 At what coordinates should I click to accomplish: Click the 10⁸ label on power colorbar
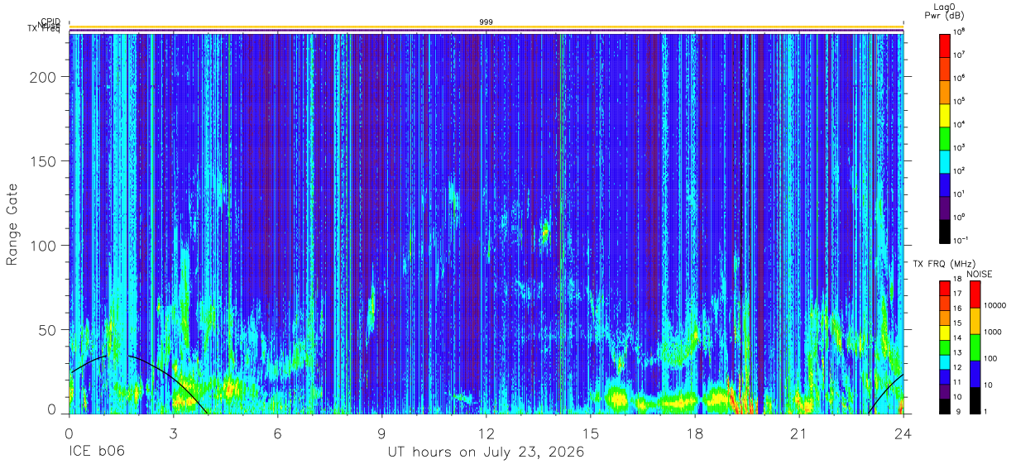click(960, 31)
